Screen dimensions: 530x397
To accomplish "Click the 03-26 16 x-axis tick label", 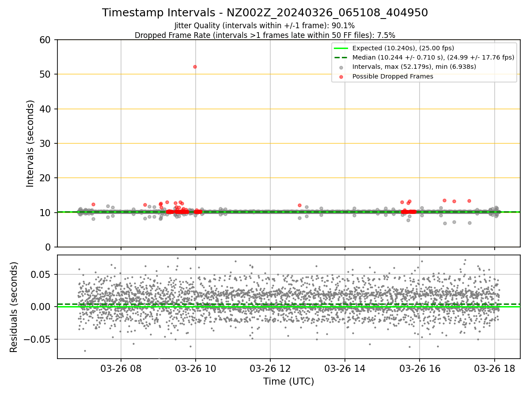I will 420,368.
